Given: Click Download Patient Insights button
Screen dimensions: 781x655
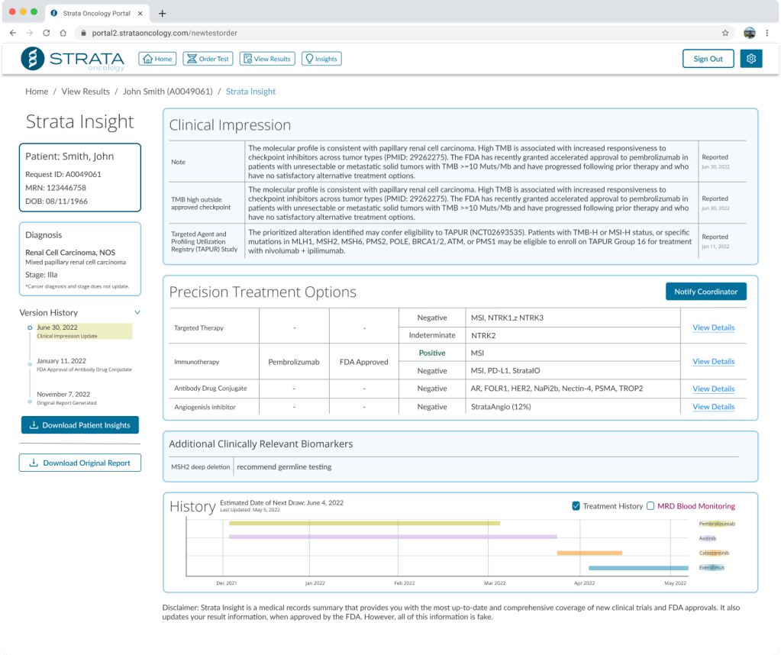Looking at the screenshot, I should [x=80, y=425].
